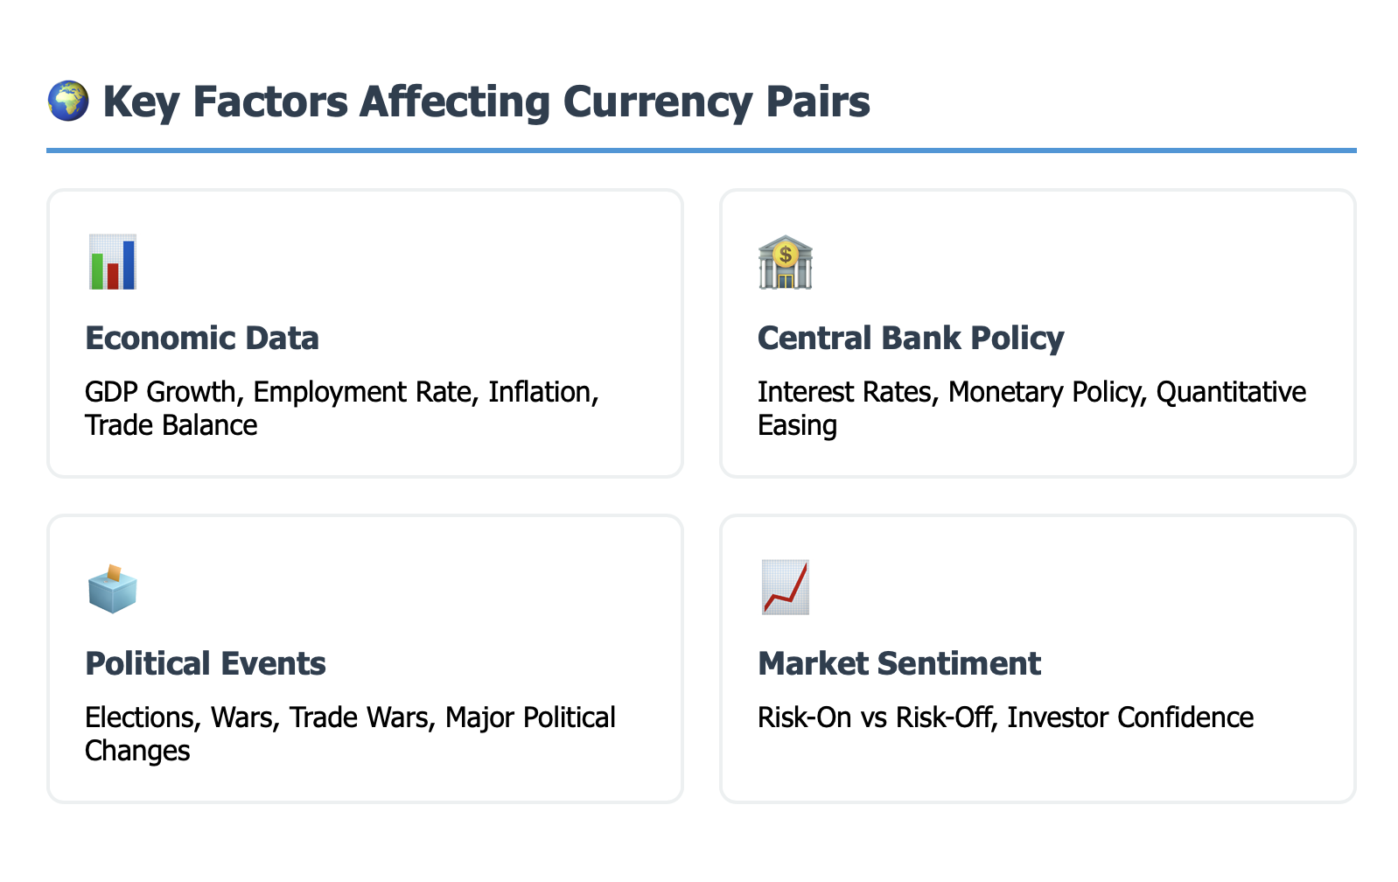This screenshot has height=882, width=1398.
Task: Click the word 'Changes' in political card
Action: (x=137, y=751)
